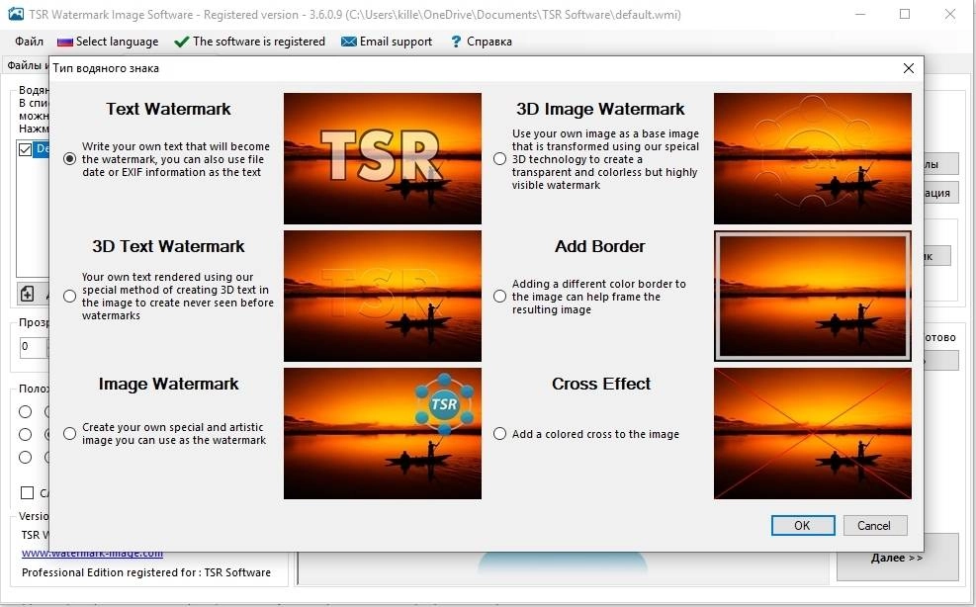Select the Add Border radio button
Viewport: 976px width, 607px height.
pos(499,297)
